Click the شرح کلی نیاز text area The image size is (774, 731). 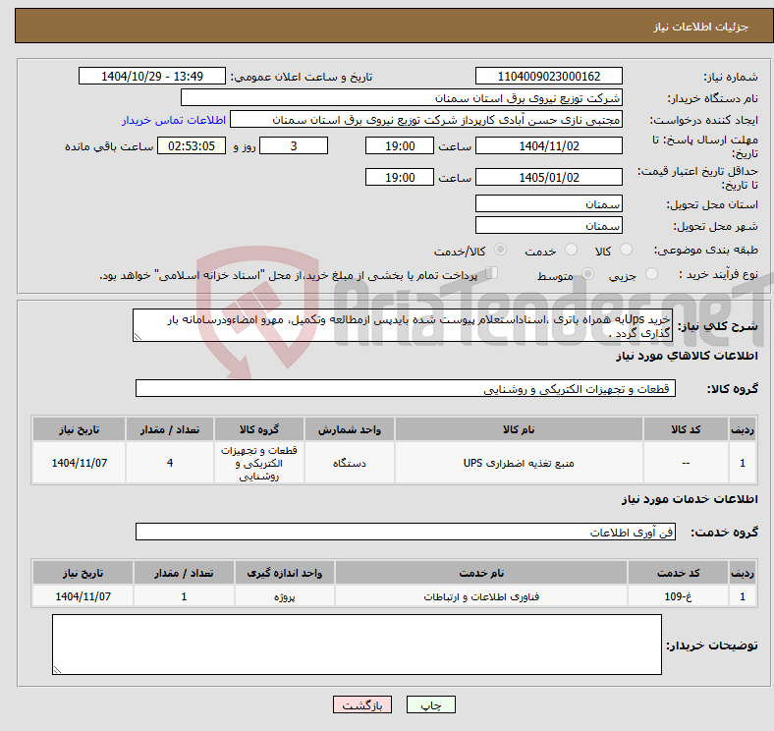[x=403, y=325]
